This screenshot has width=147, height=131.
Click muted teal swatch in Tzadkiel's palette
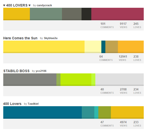[x=88, y=112]
